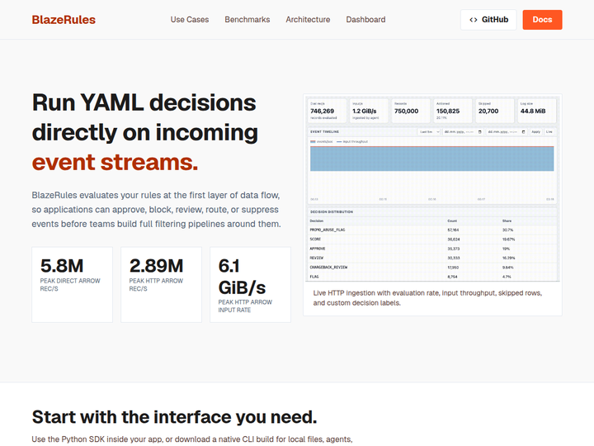
Task: Open the orange Docs button
Action: pos(542,20)
